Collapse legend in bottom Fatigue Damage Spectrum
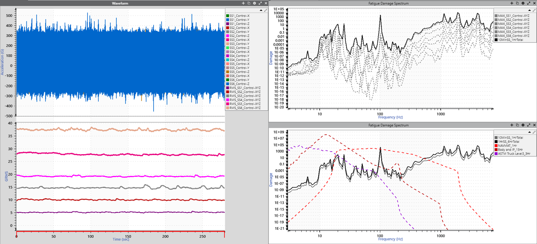 pos(530,132)
